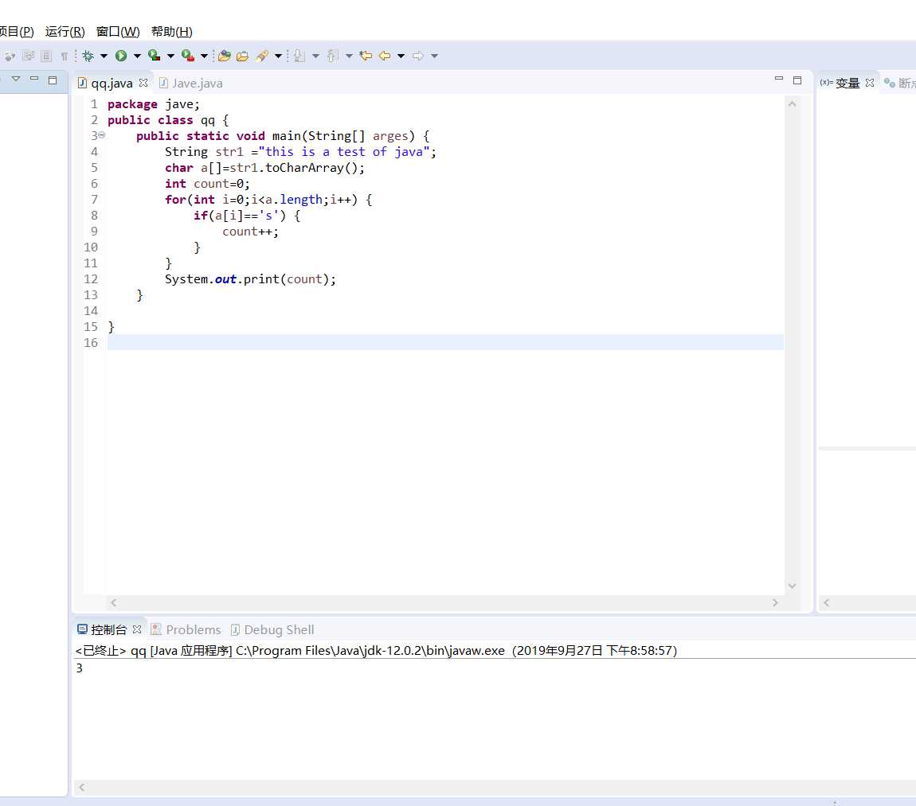Click the Search flashlight icon
Screen dimensions: 916x806
(262, 56)
